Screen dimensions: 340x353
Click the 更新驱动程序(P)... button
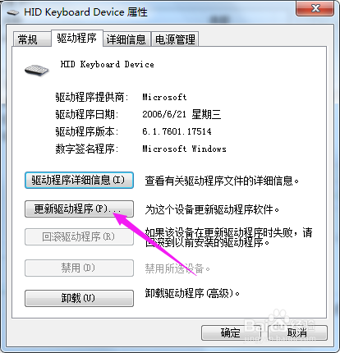point(79,209)
